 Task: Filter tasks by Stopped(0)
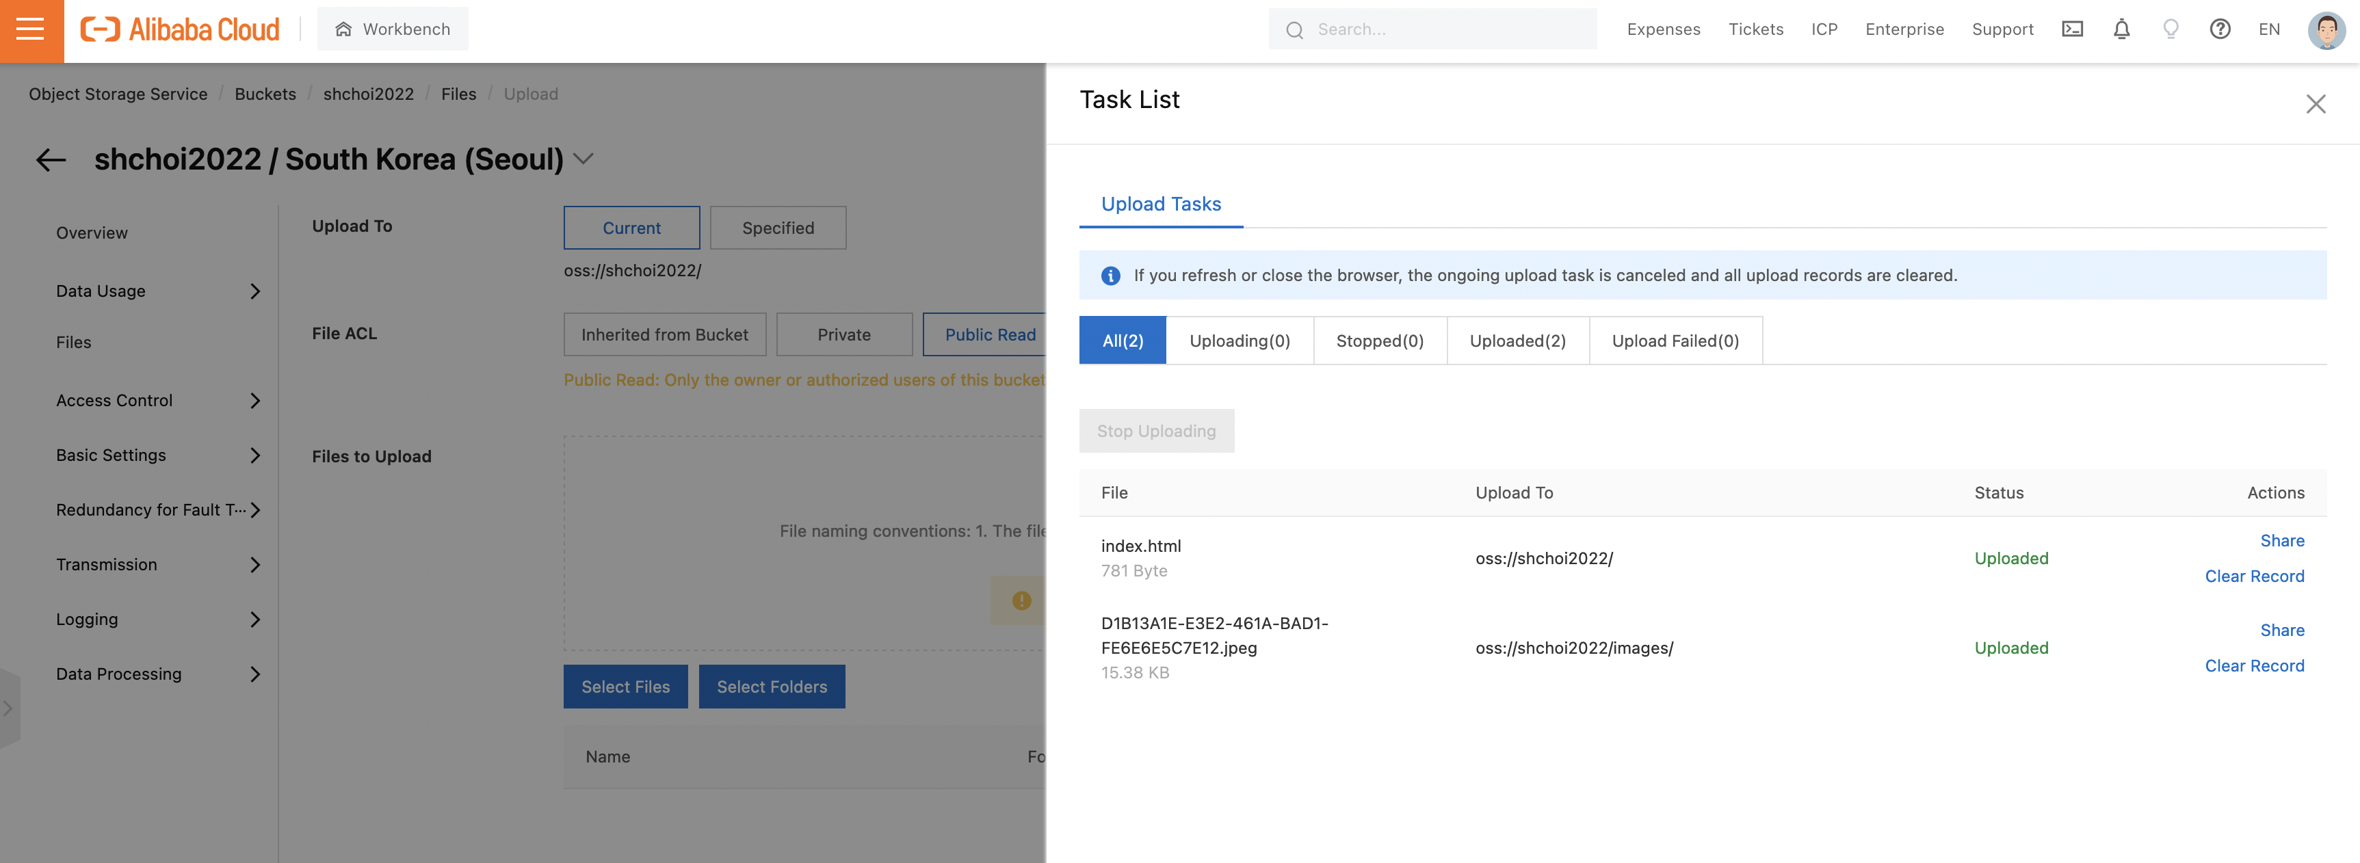1379,341
